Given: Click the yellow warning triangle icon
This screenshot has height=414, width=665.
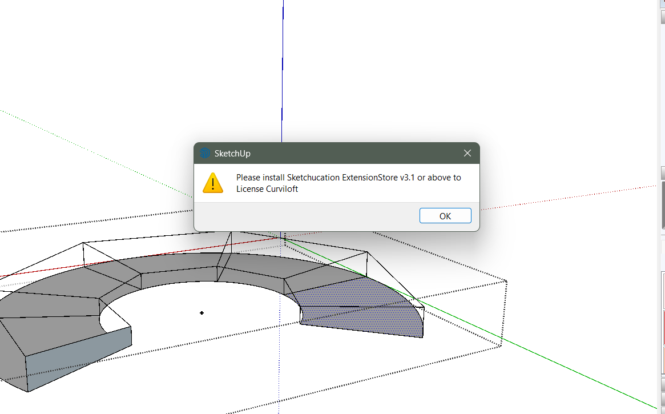Looking at the screenshot, I should (x=212, y=183).
